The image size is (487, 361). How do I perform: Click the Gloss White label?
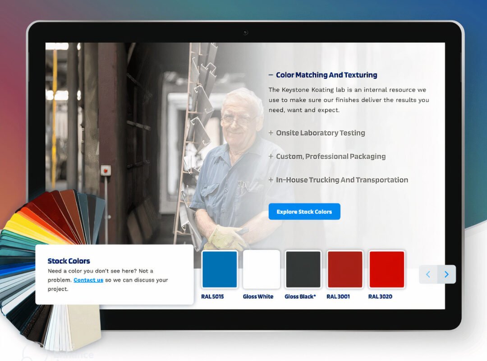(258, 296)
